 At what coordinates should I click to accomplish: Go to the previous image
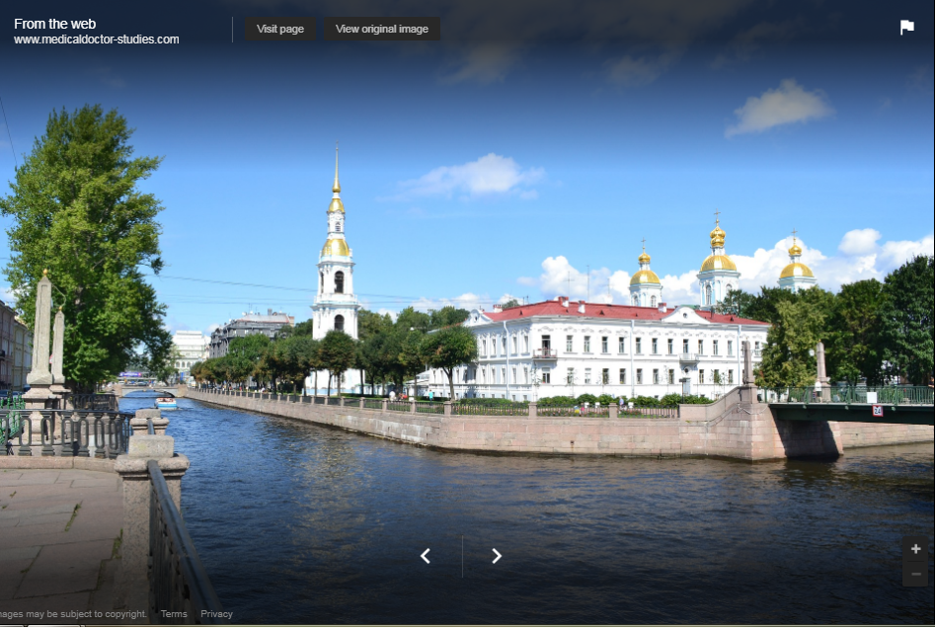(426, 556)
